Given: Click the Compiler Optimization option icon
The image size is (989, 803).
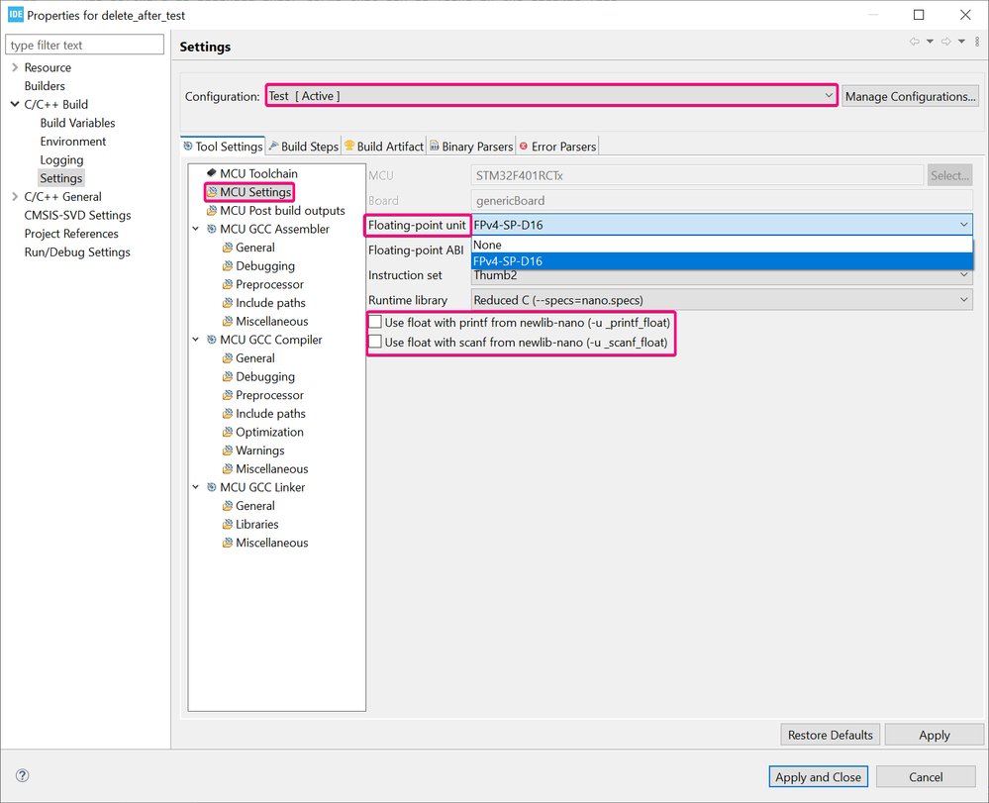Looking at the screenshot, I should (x=228, y=432).
